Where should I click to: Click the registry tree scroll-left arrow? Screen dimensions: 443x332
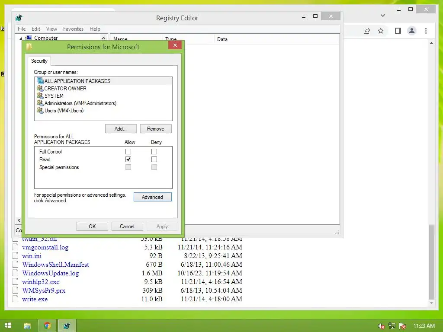pos(19,220)
